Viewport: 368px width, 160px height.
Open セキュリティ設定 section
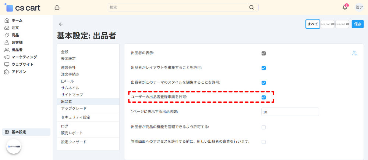tap(75, 117)
